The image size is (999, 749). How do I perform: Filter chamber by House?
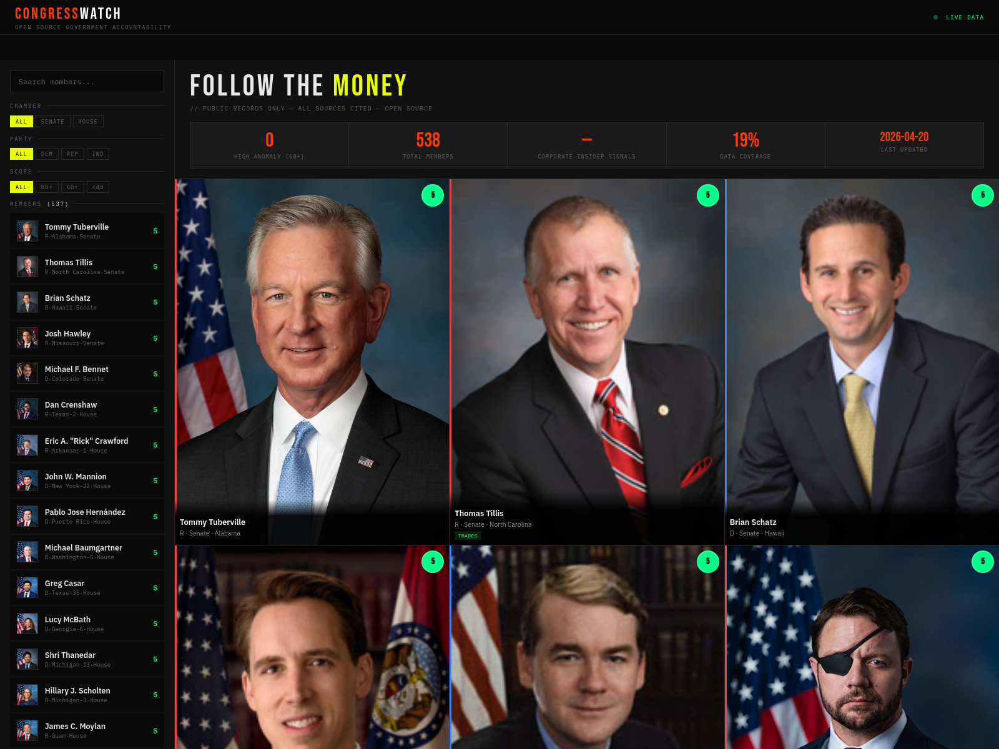(88, 122)
